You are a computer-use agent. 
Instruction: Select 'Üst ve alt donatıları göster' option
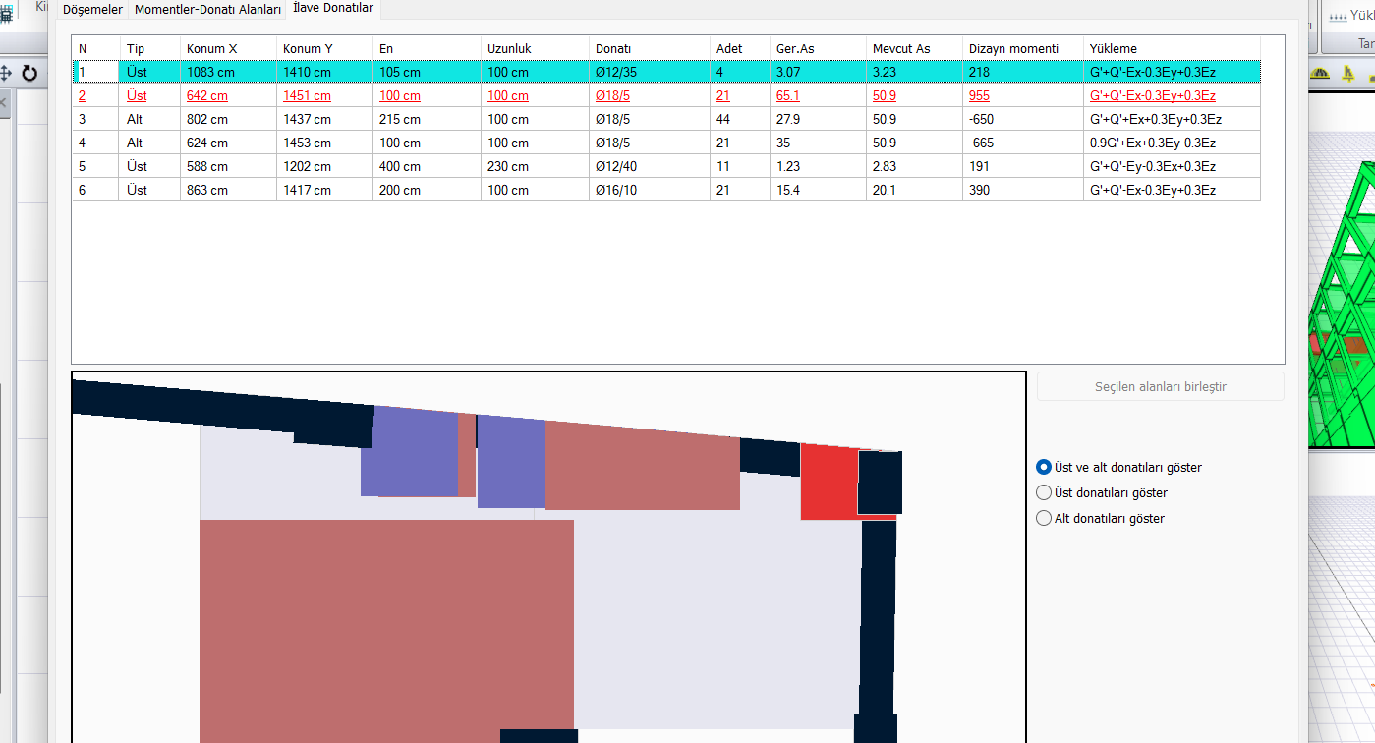coord(1044,468)
